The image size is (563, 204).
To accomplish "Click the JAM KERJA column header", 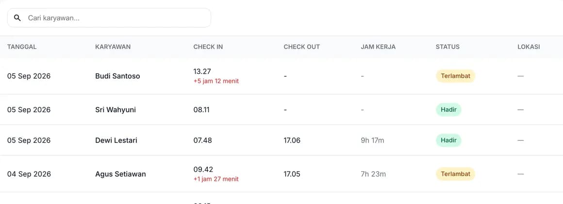I will pyautogui.click(x=378, y=47).
